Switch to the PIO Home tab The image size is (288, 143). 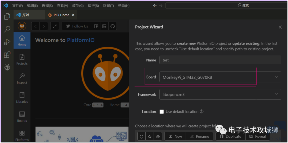61,15
